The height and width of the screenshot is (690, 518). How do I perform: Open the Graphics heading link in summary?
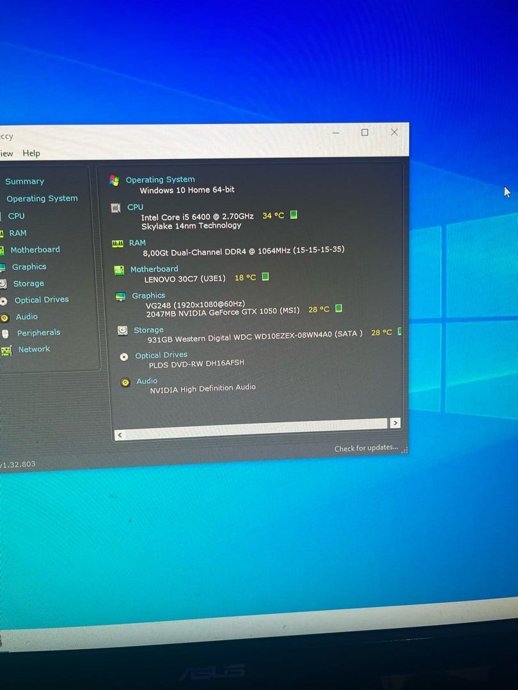[148, 296]
